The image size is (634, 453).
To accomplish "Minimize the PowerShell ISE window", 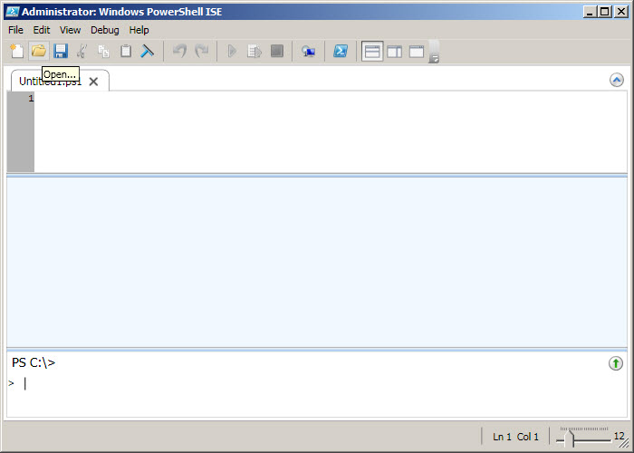I will pyautogui.click(x=590, y=12).
